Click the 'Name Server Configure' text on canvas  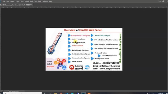81,36
